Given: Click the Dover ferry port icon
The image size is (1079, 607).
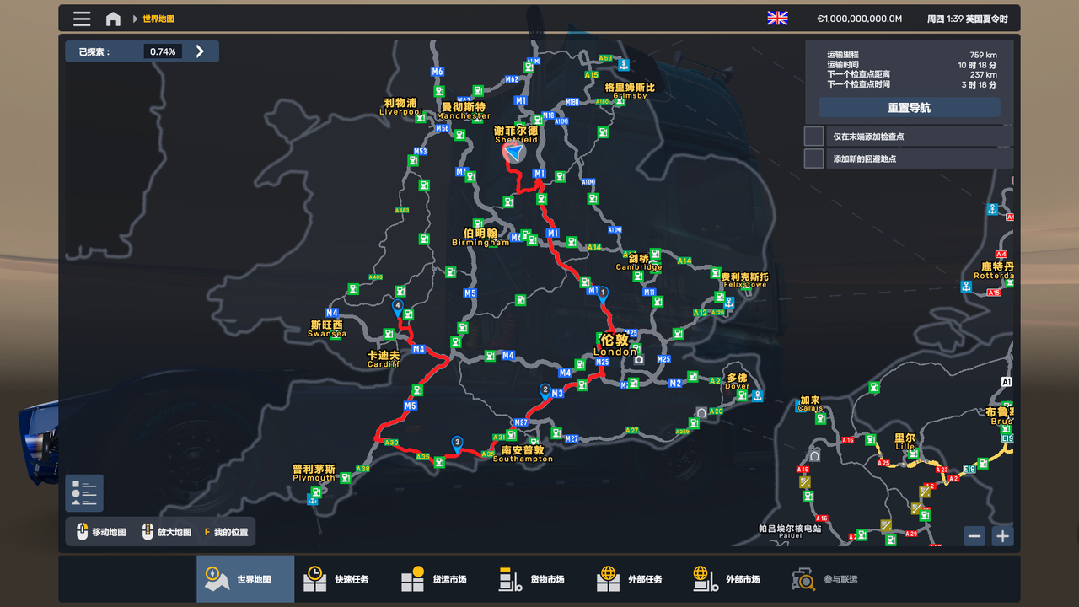Looking at the screenshot, I should click(757, 395).
